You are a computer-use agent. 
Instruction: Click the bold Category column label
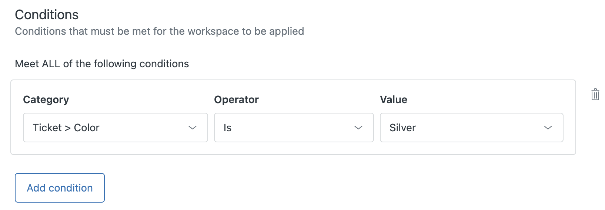pyautogui.click(x=46, y=100)
